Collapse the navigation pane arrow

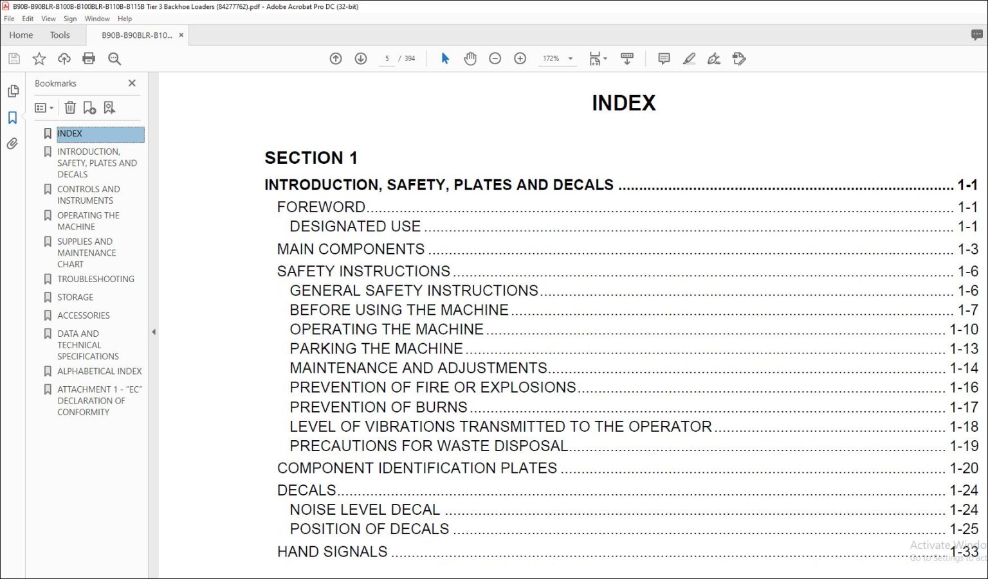coord(153,332)
